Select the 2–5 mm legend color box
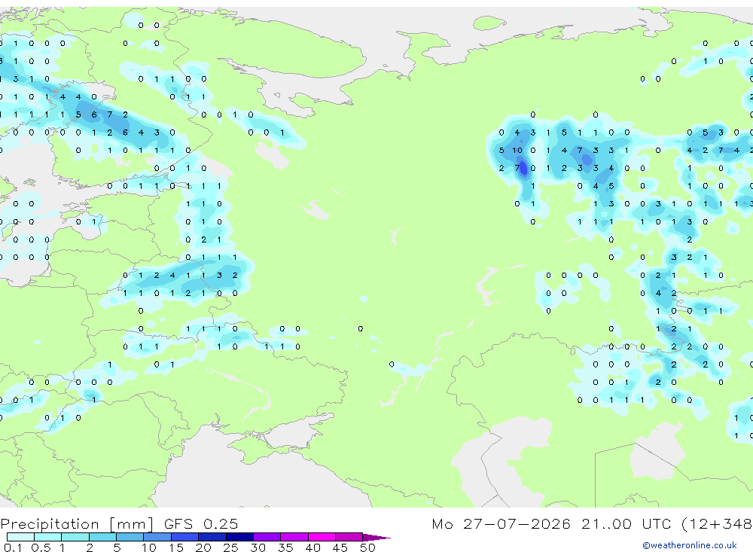 (x=102, y=537)
